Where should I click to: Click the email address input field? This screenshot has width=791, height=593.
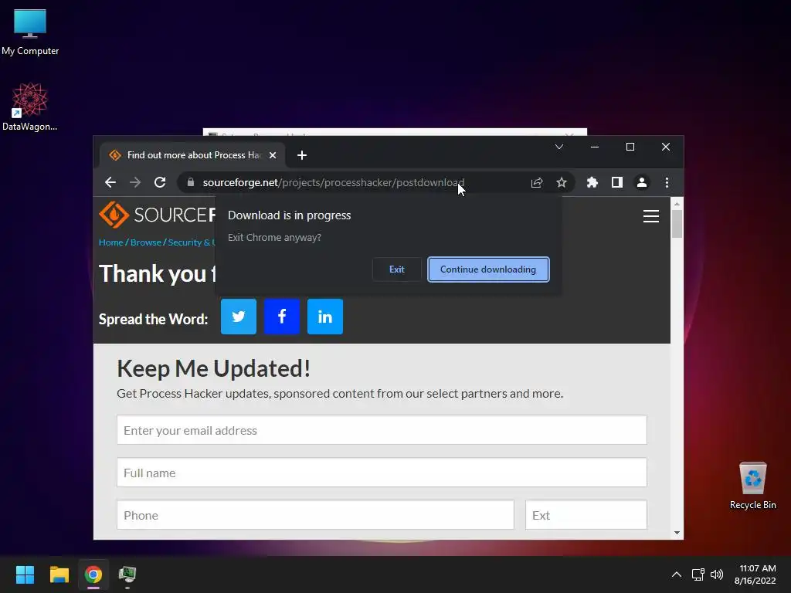382,430
